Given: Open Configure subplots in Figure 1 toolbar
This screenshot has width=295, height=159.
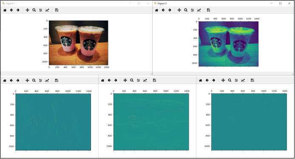Looking at the screenshot, I should [41, 10].
